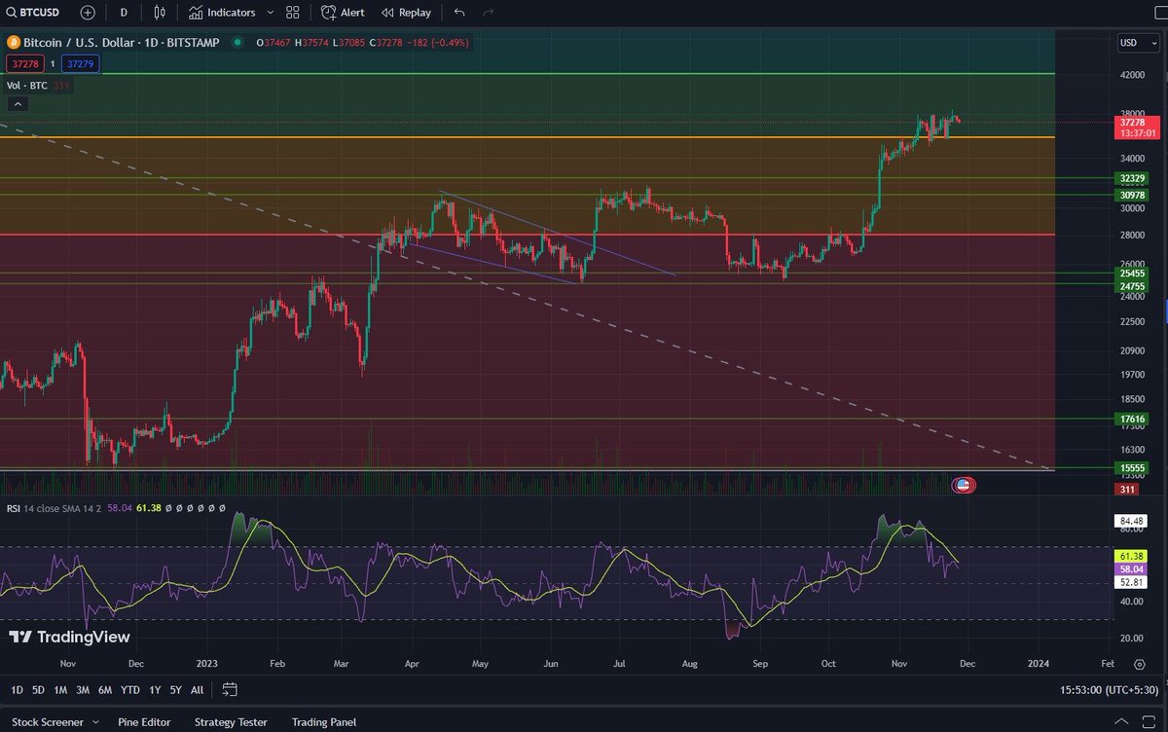Open the Pine Editor tab
This screenshot has width=1168, height=732.
tap(144, 722)
